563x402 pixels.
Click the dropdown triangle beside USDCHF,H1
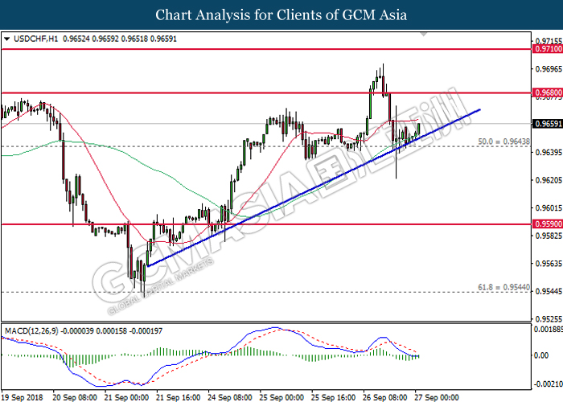pos(6,39)
